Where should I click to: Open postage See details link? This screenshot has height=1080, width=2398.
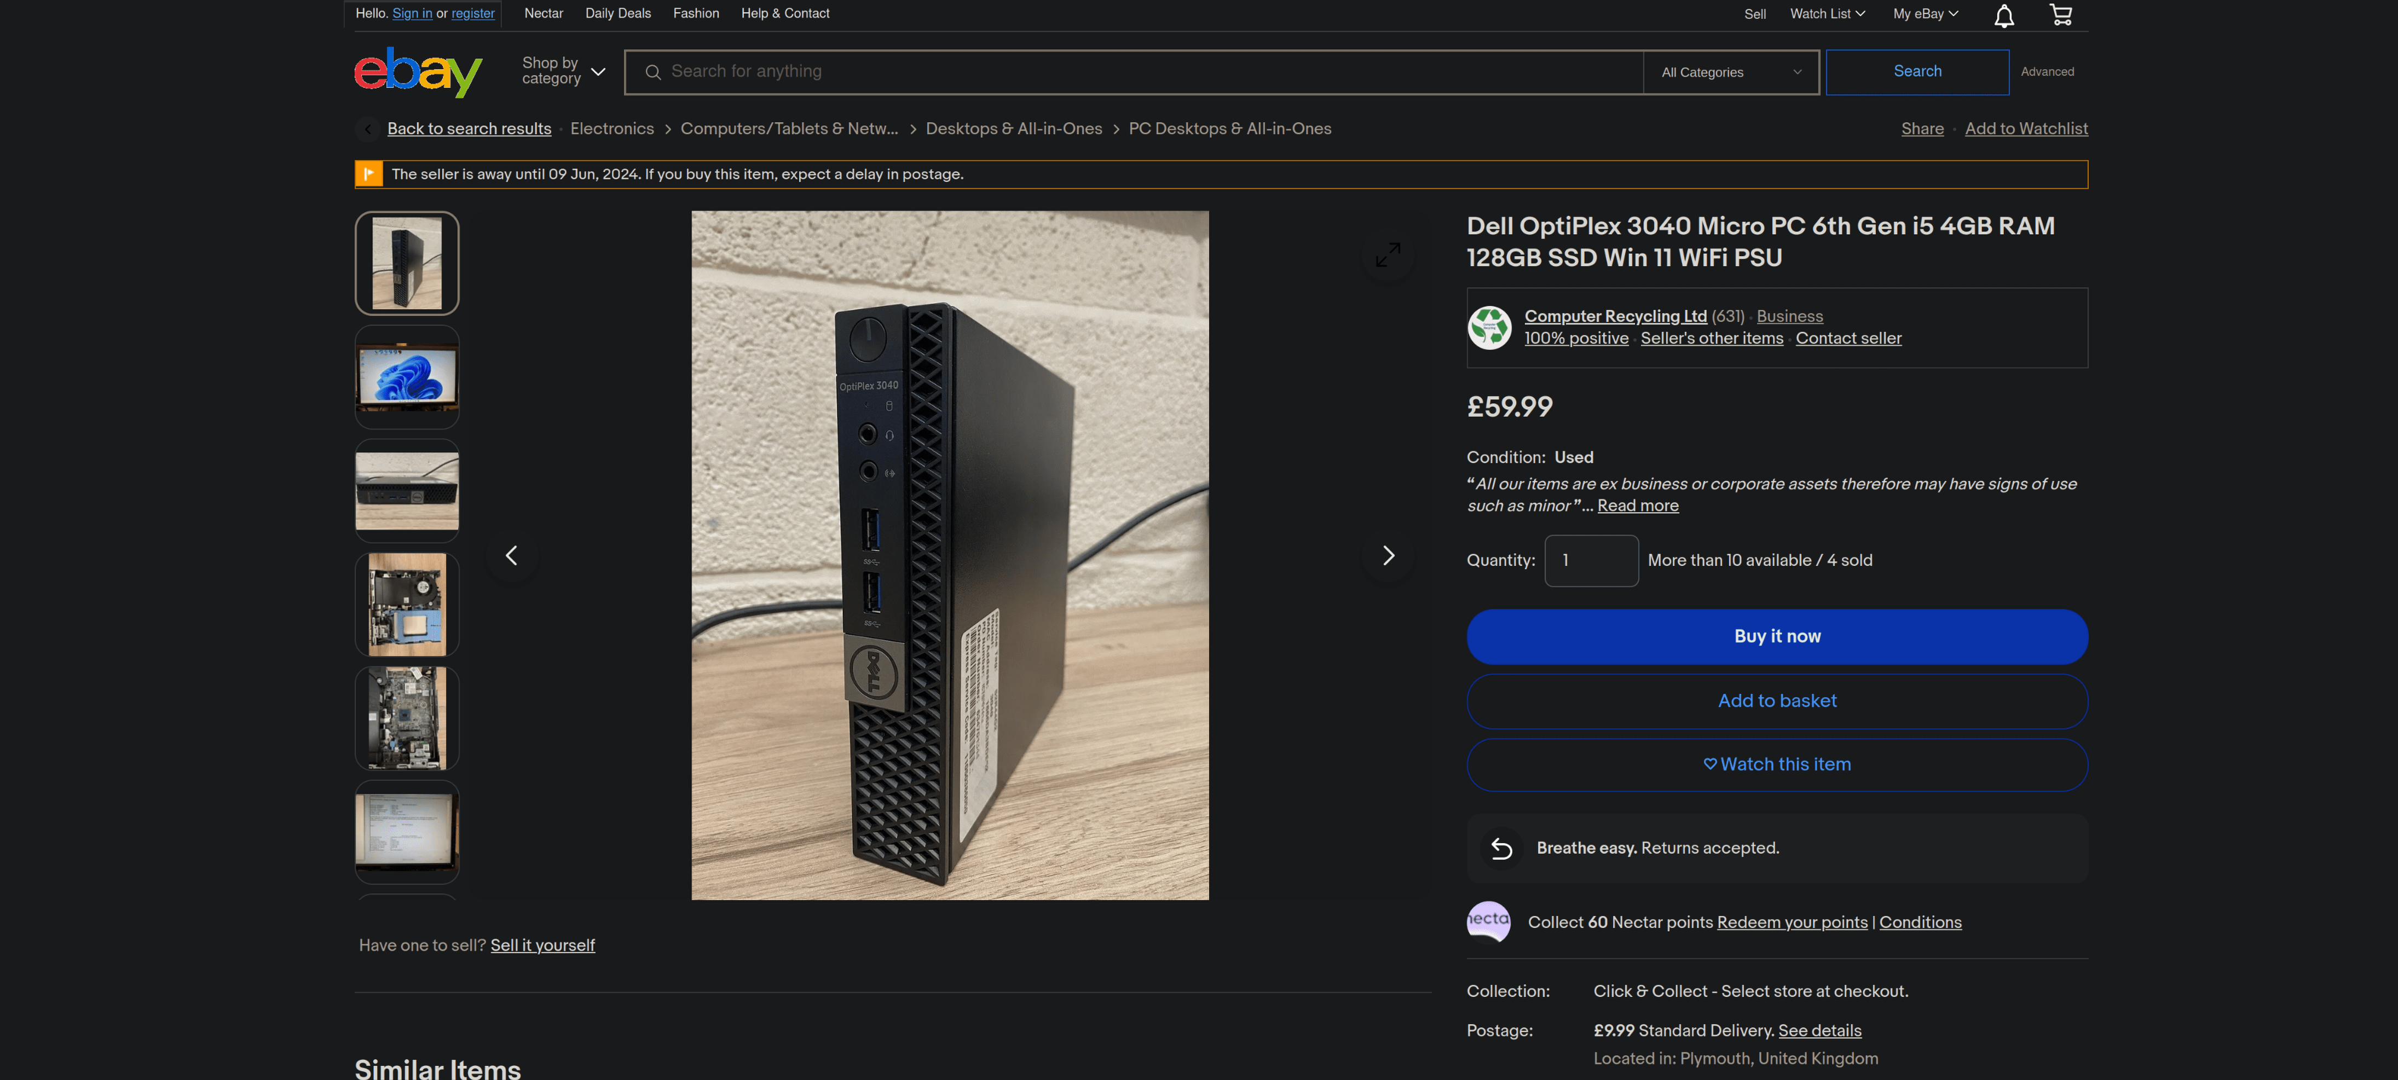click(x=1819, y=1031)
